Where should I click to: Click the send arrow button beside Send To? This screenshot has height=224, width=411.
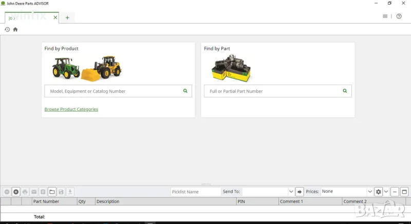(x=300, y=192)
